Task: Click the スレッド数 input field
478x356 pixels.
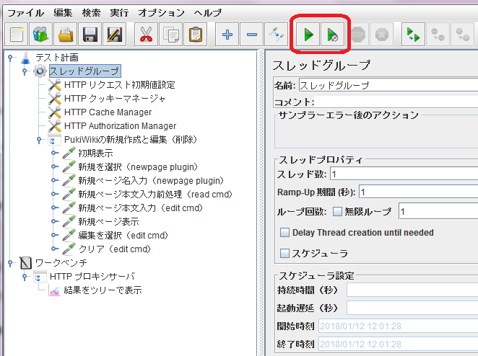Action: point(403,174)
